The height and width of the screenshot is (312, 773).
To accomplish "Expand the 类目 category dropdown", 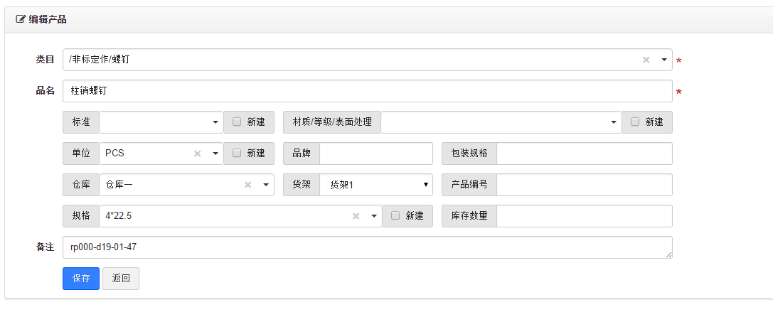I will click(663, 60).
